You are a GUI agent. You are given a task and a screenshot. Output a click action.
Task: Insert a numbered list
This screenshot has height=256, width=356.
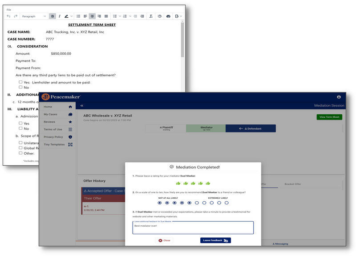click(x=125, y=16)
